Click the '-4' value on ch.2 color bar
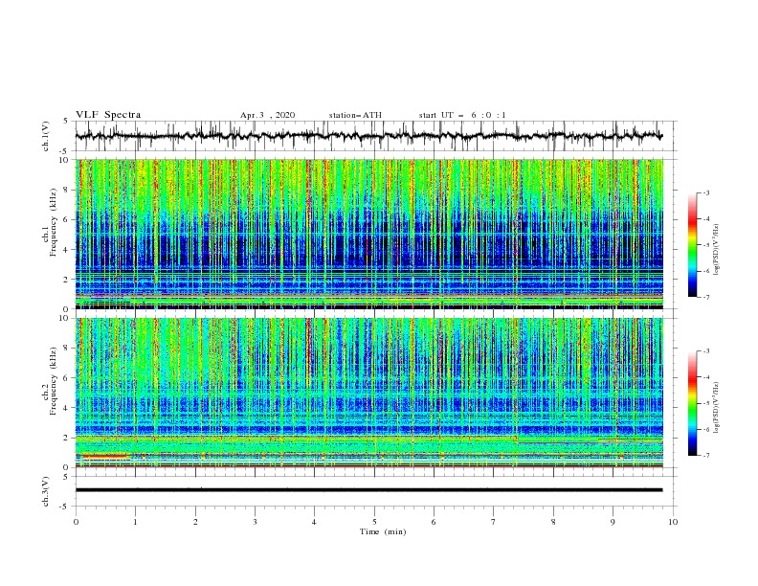The height and width of the screenshot is (586, 758). click(706, 377)
